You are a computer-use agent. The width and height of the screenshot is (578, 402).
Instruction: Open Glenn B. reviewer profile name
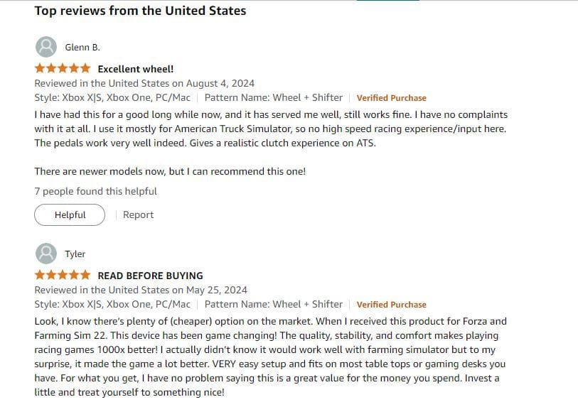[x=82, y=47]
